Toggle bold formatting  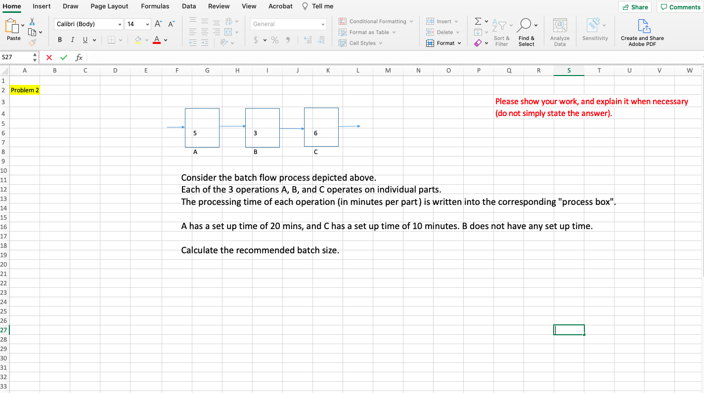[x=60, y=39]
